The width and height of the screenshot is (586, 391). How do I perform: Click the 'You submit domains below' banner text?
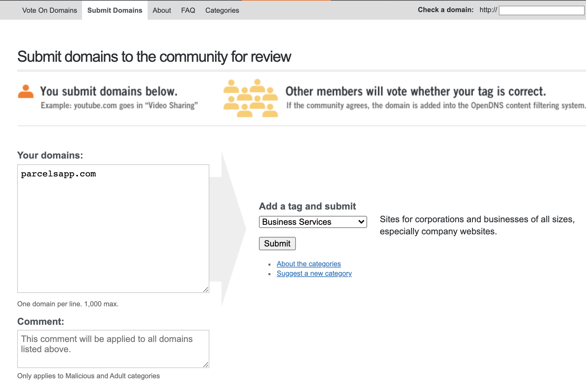pos(109,91)
